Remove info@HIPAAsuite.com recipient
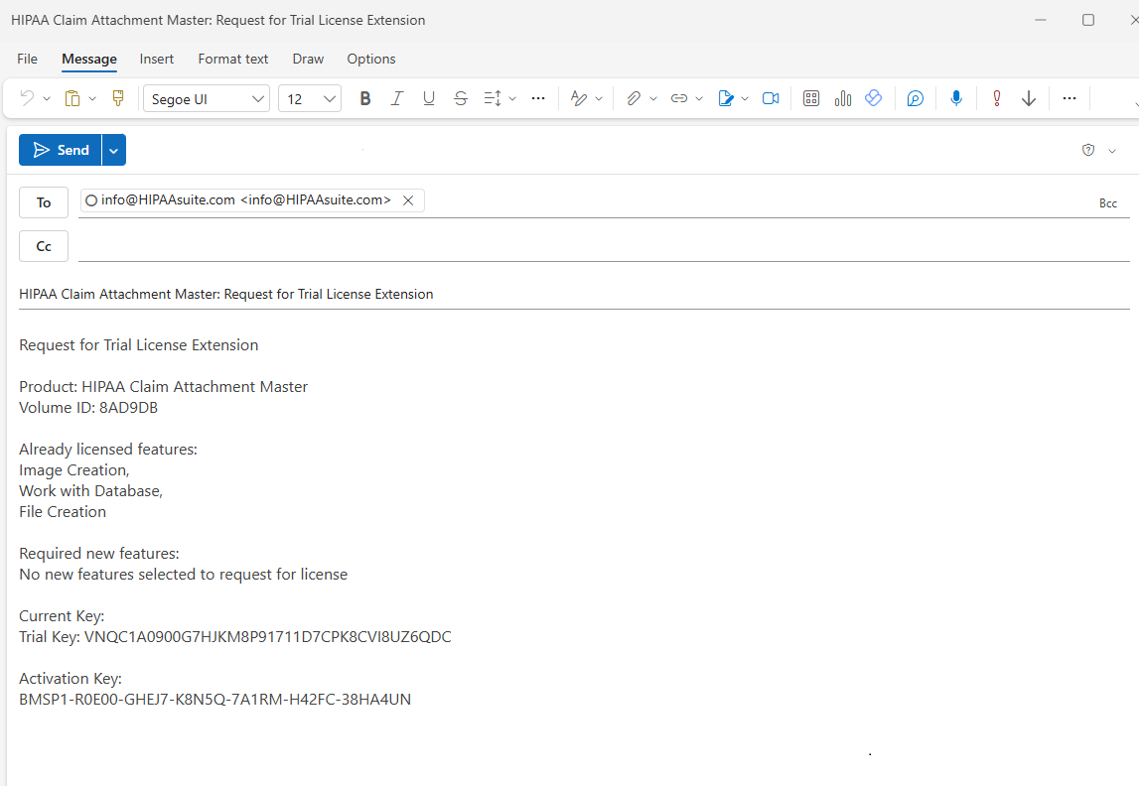 coord(408,200)
